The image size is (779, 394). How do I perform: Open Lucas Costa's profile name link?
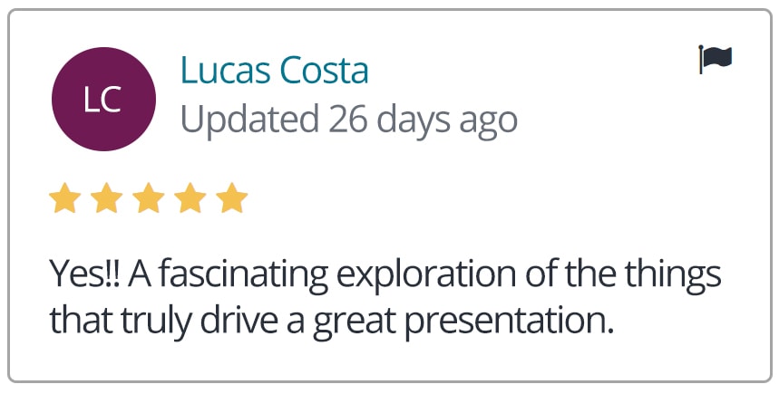[x=274, y=70]
